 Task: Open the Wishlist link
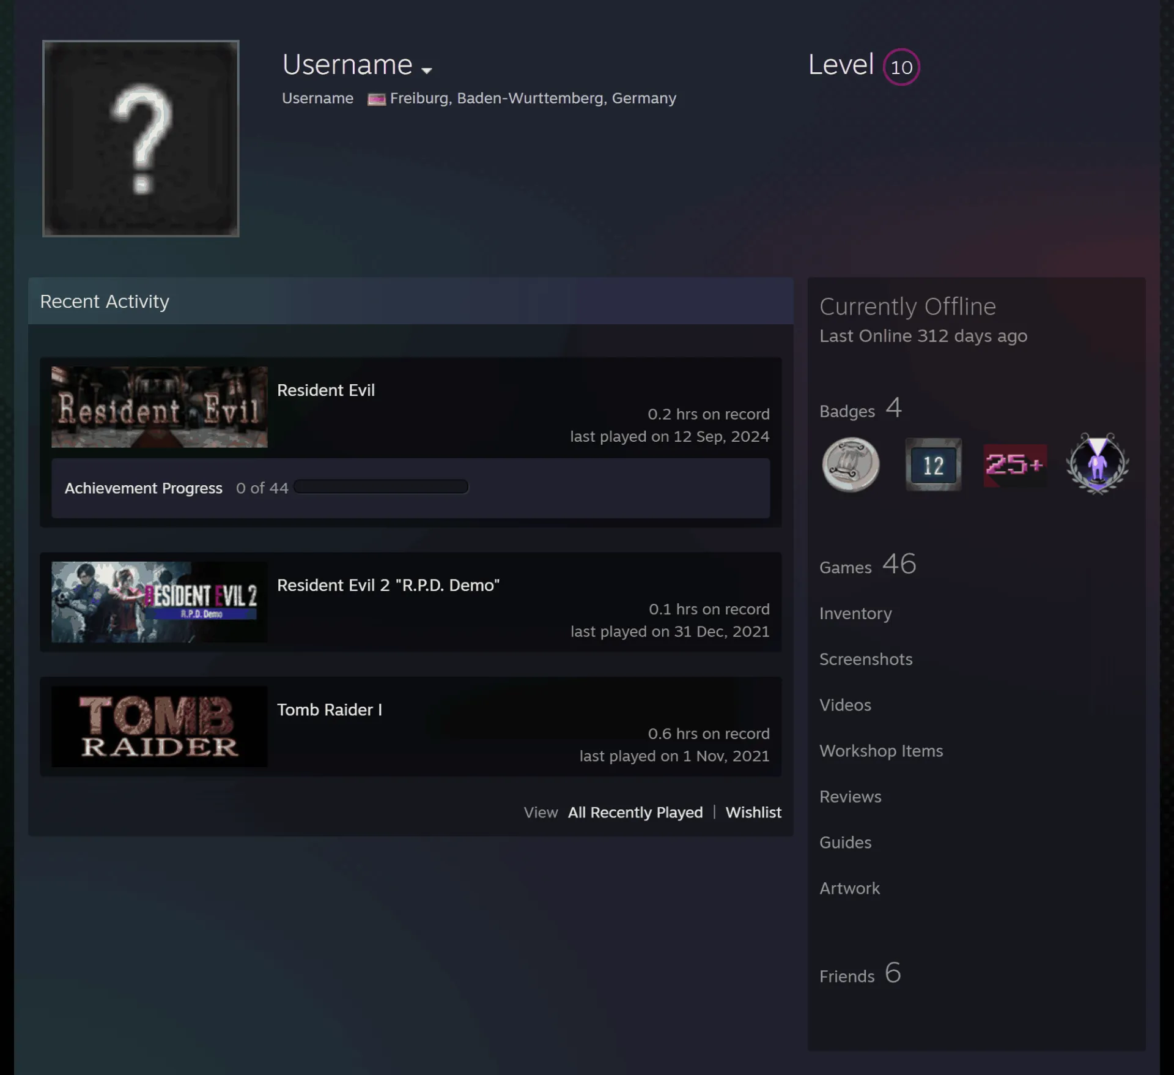[x=753, y=812]
